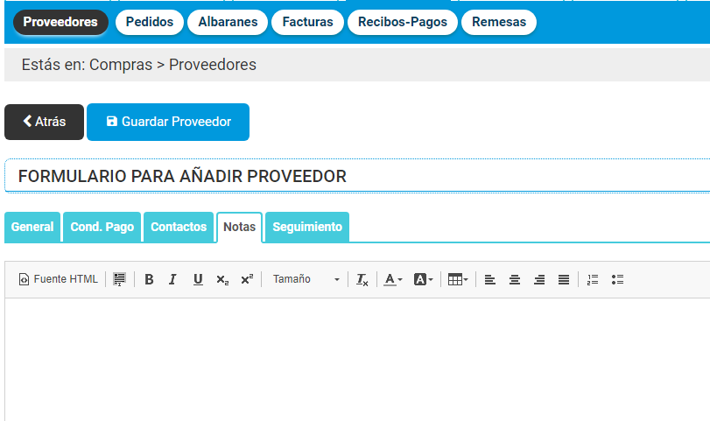Click inside the notes editor text area
The height and width of the screenshot is (421, 710).
point(357,360)
